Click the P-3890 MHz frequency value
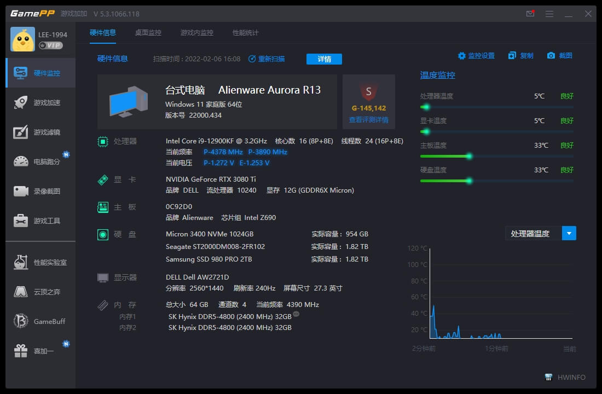The height and width of the screenshot is (394, 602). click(268, 152)
